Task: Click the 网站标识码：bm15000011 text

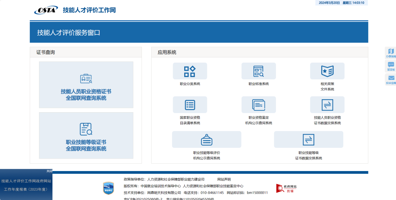Action: [x=247, y=193]
